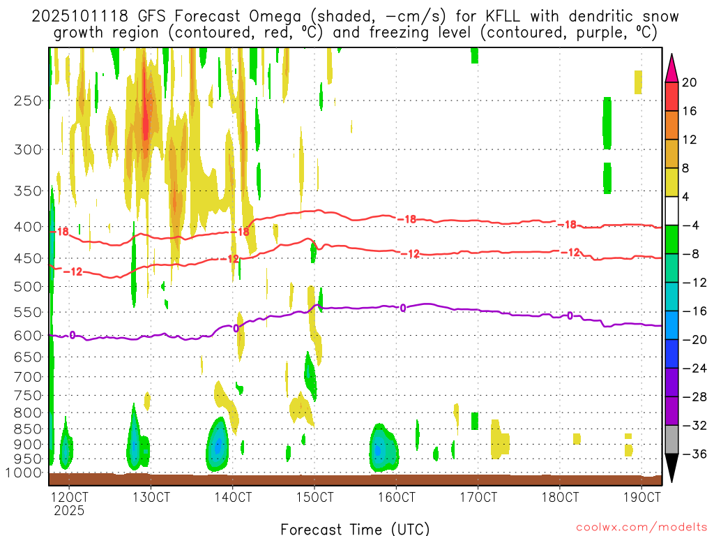Image resolution: width=714 pixels, height=536 pixels.
Task: Click the 12OCT time axis label
Action: (69, 496)
